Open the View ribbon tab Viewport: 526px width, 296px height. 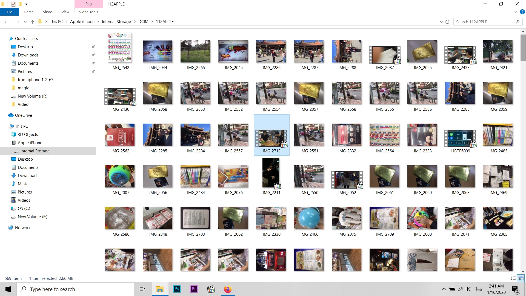point(65,12)
